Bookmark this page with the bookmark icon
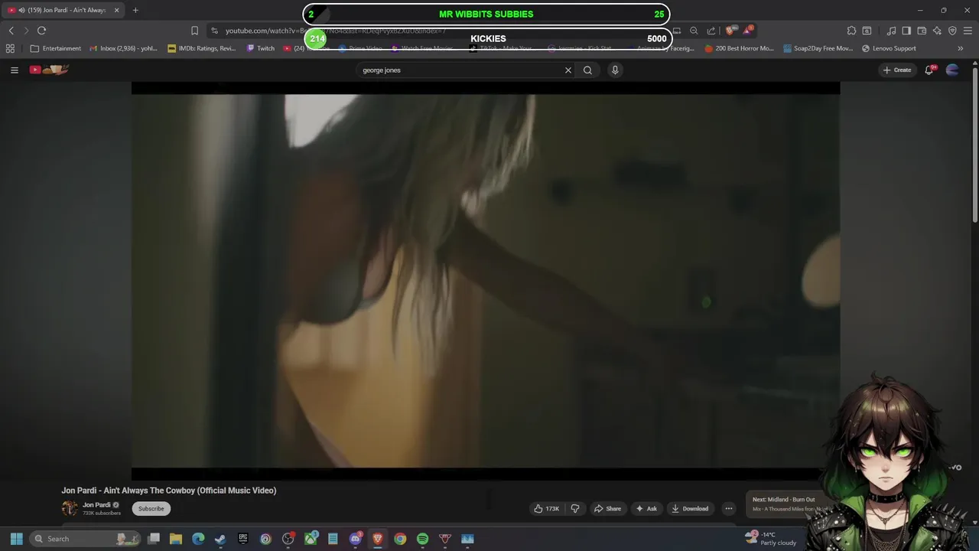 tap(194, 31)
